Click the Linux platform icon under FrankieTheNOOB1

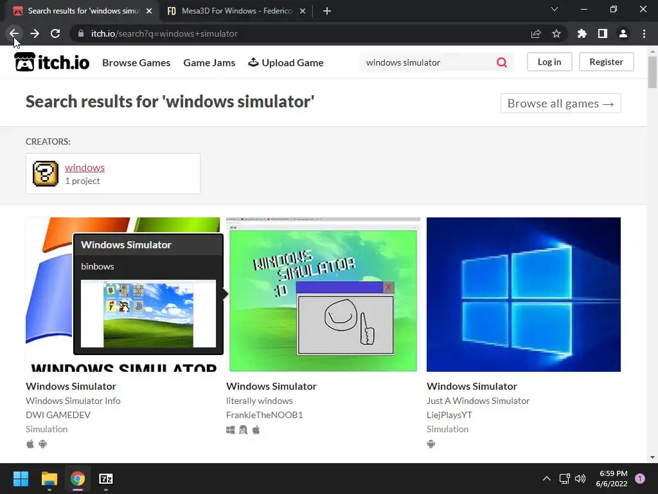(244, 430)
